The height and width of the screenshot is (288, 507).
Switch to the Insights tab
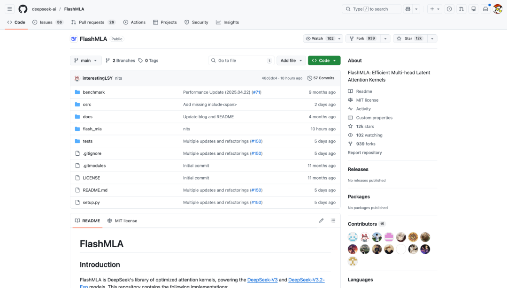click(227, 22)
